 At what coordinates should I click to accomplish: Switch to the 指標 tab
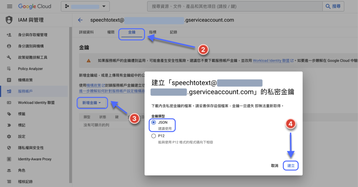152,32
